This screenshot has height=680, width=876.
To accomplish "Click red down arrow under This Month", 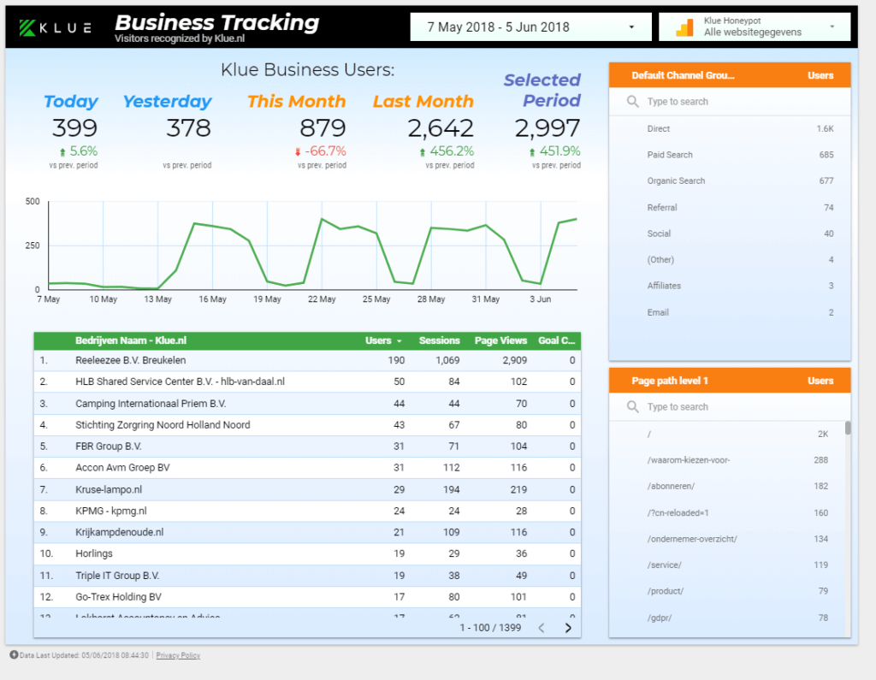I will [x=298, y=152].
